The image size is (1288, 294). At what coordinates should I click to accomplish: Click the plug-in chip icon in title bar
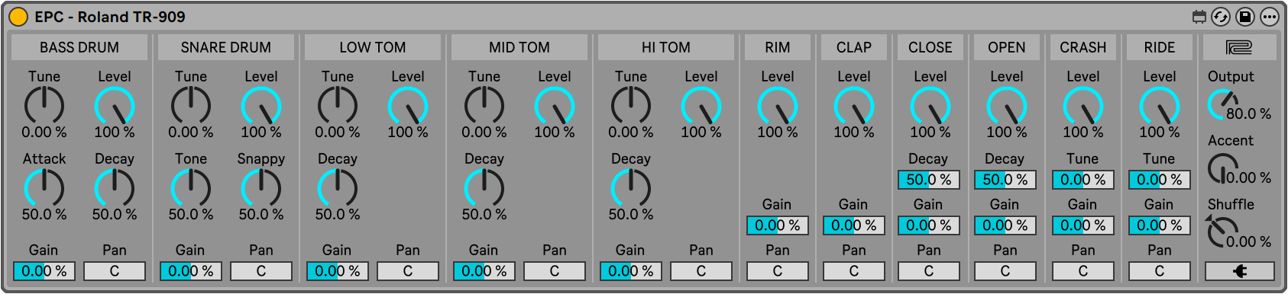(x=1199, y=17)
